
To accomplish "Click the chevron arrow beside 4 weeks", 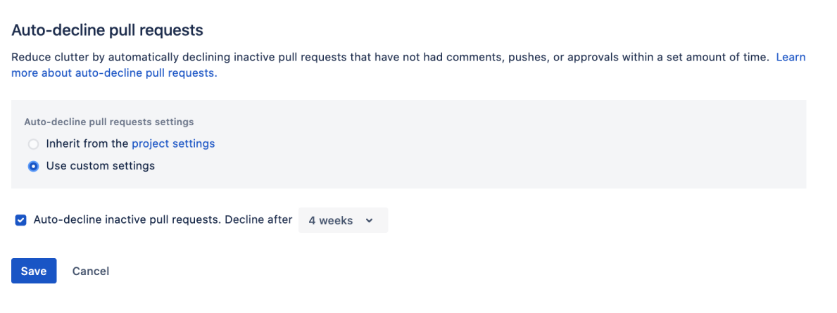I will [x=369, y=220].
